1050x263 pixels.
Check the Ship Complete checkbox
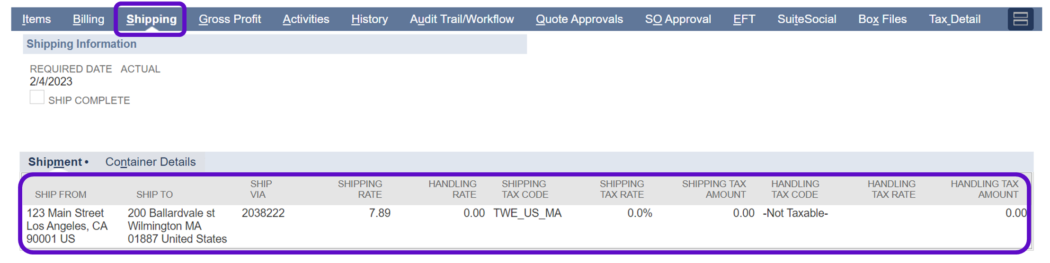pyautogui.click(x=37, y=97)
